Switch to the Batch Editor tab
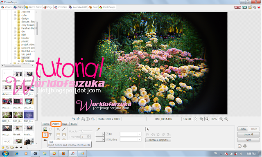 coord(34,7)
